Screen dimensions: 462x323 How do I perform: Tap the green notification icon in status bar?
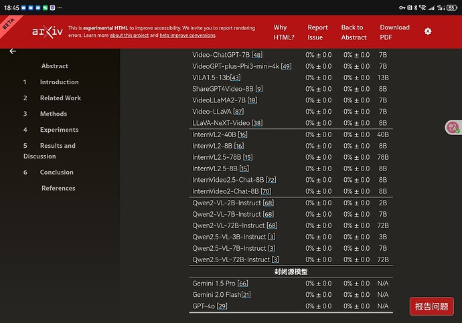click(45, 8)
